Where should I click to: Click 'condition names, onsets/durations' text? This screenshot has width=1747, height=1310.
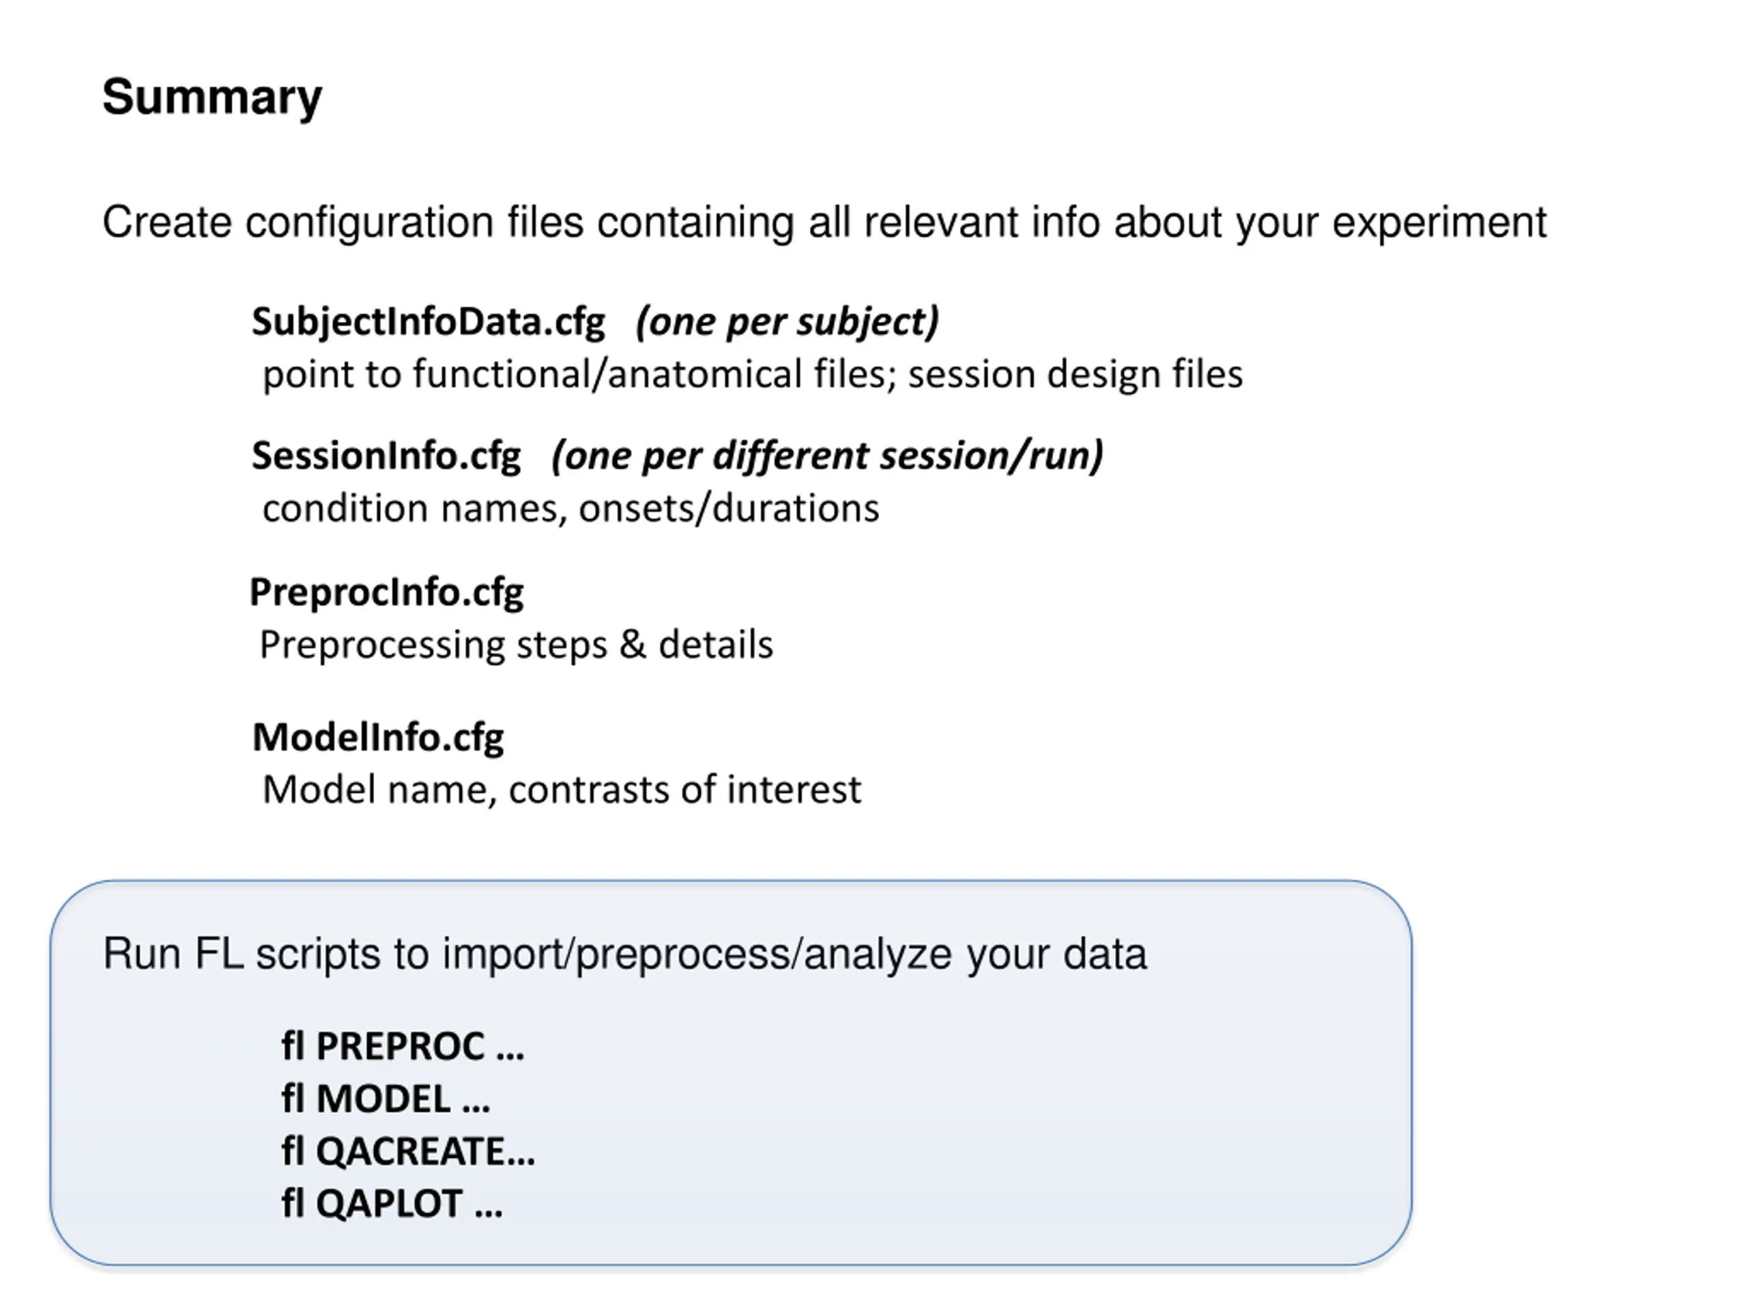(x=571, y=508)
